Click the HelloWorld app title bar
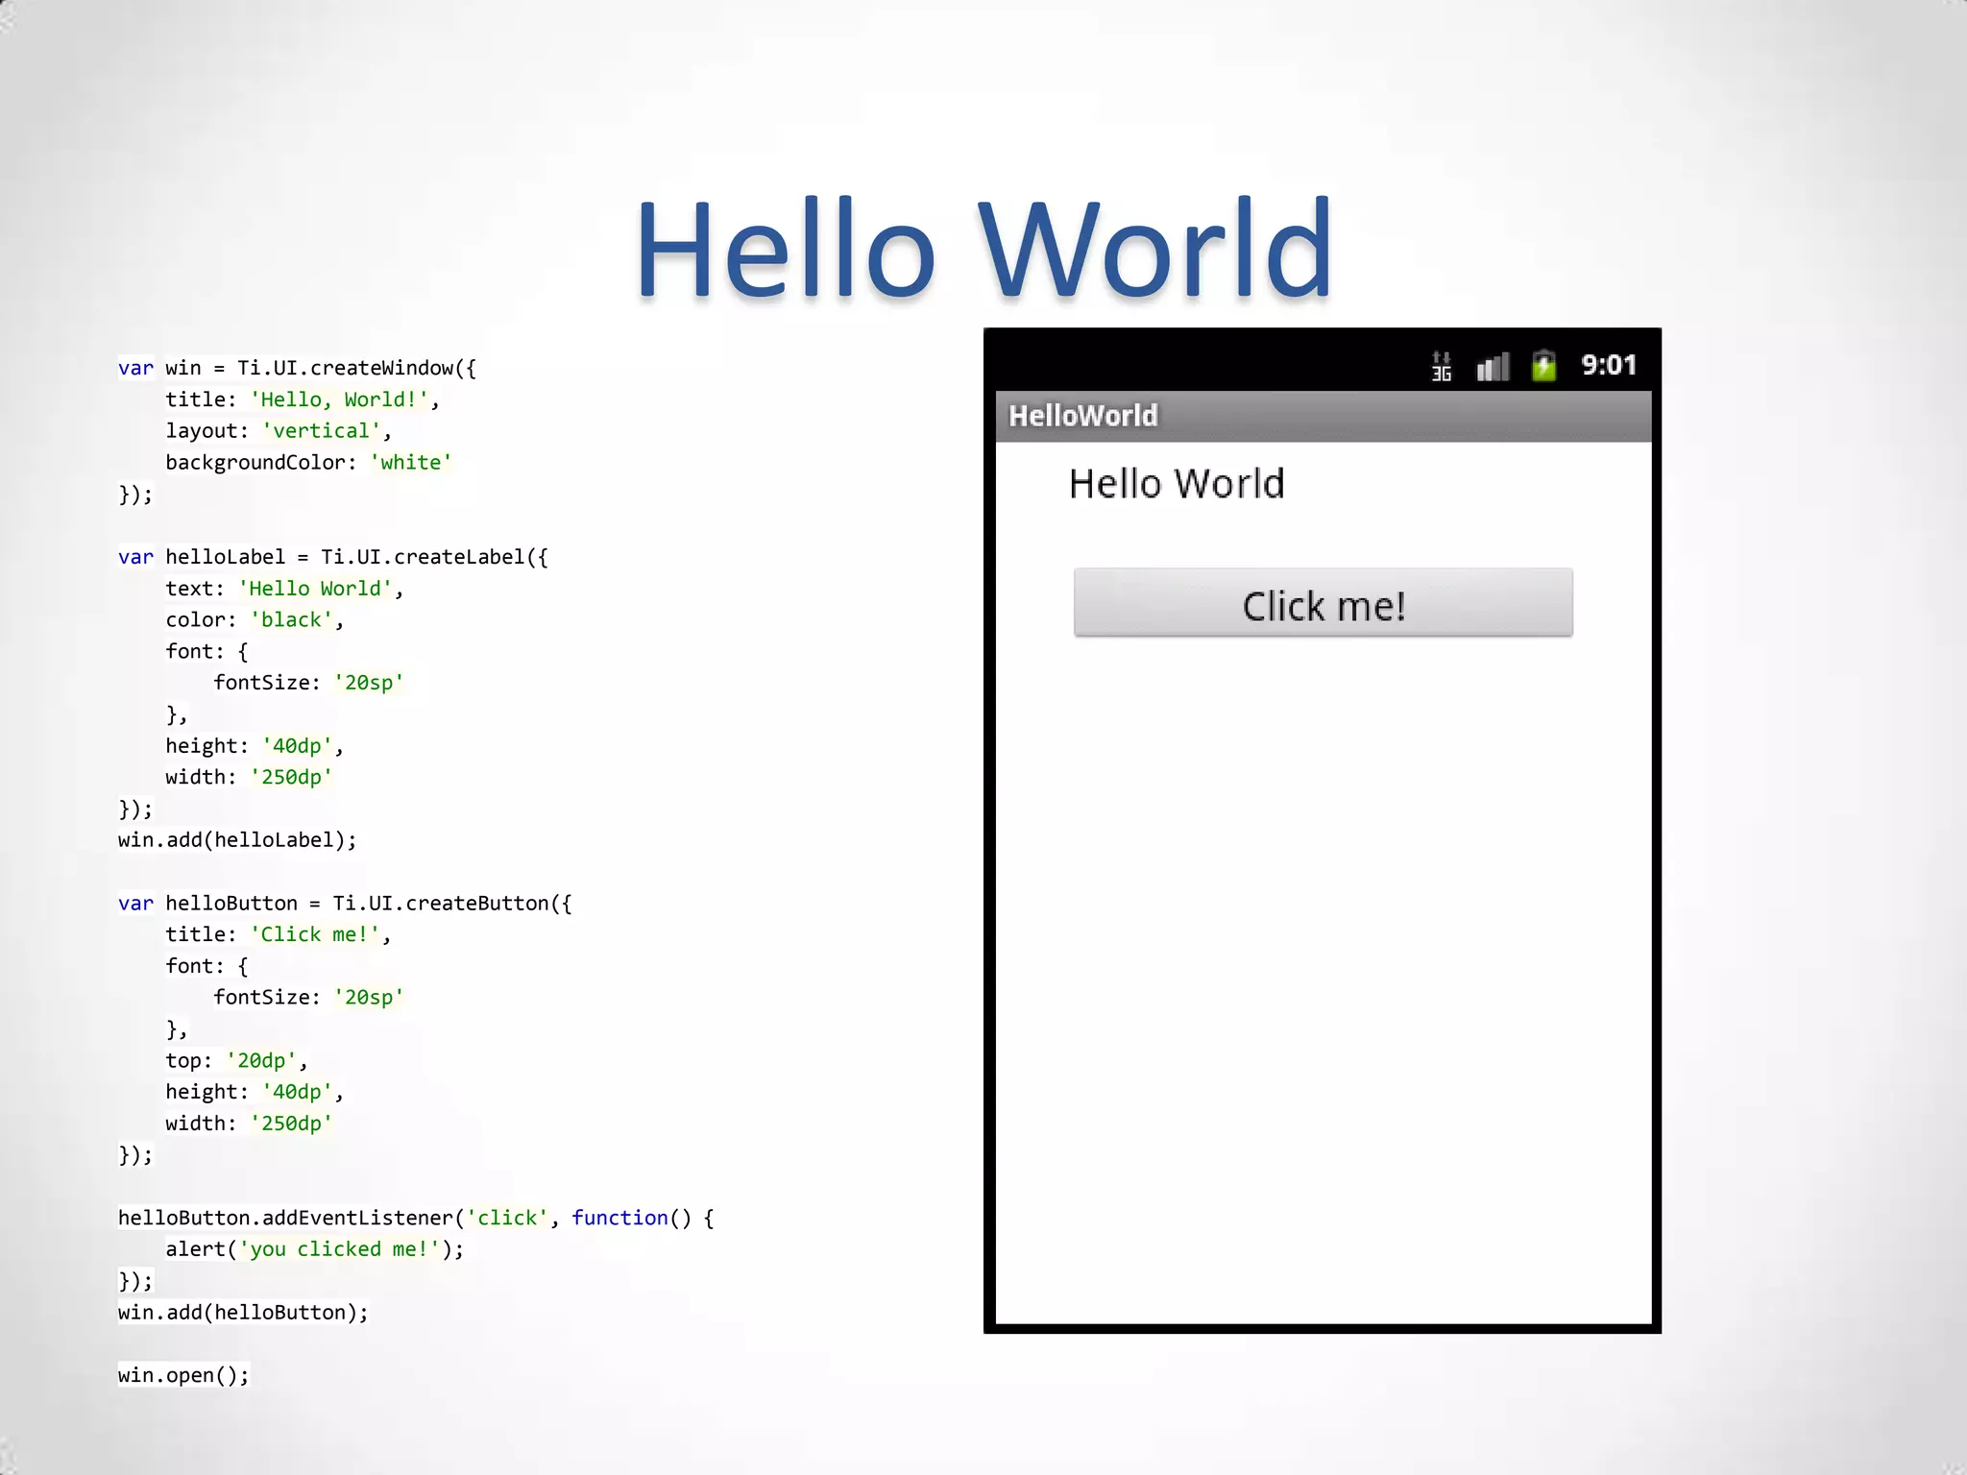The image size is (1967, 1475). (x=1323, y=416)
